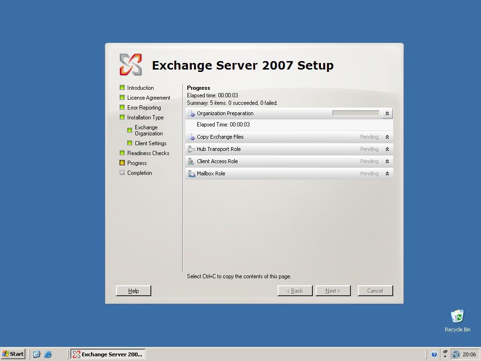The height and width of the screenshot is (361, 481).
Task: Select the Readiness Checks step
Action: [x=148, y=153]
